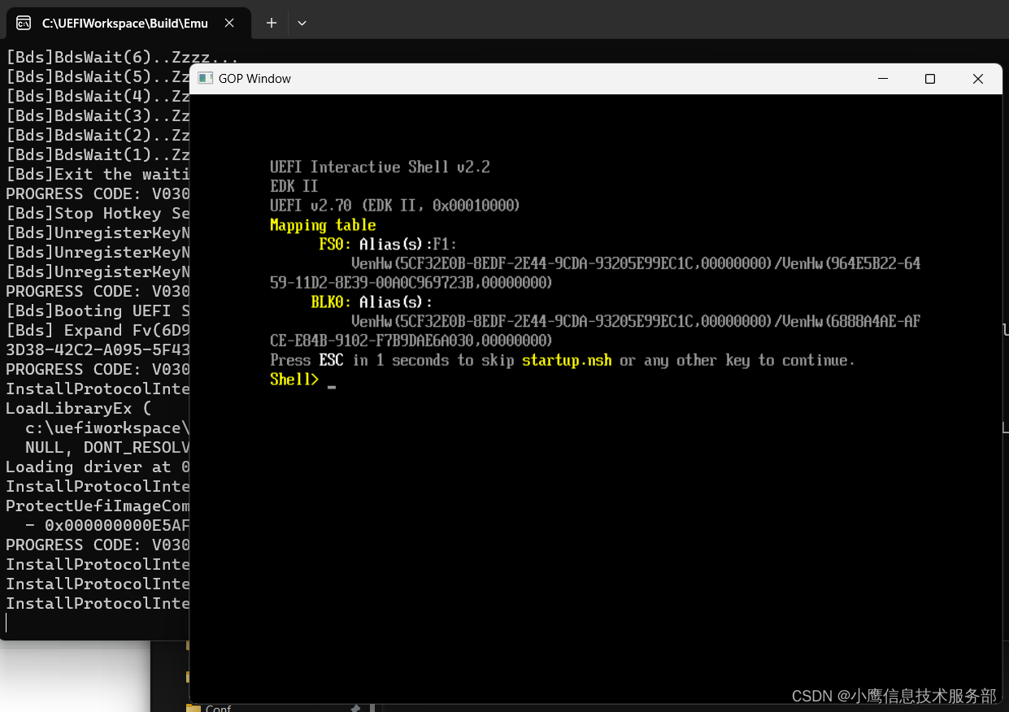Click the 'startup.nsh' highlighted text
Screen dimensions: 1009x712
[567, 360]
